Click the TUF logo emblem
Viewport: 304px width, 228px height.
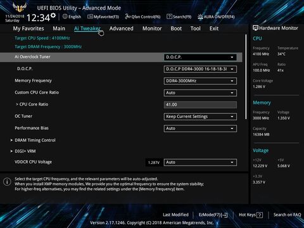[x=20, y=8]
